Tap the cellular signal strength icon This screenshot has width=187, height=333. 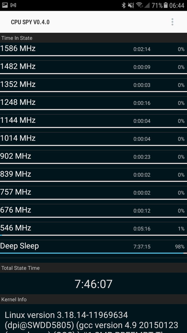pyautogui.click(x=147, y=5)
